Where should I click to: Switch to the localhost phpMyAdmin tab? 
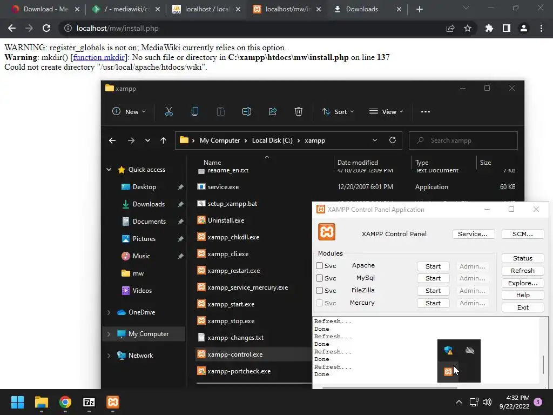206,9
